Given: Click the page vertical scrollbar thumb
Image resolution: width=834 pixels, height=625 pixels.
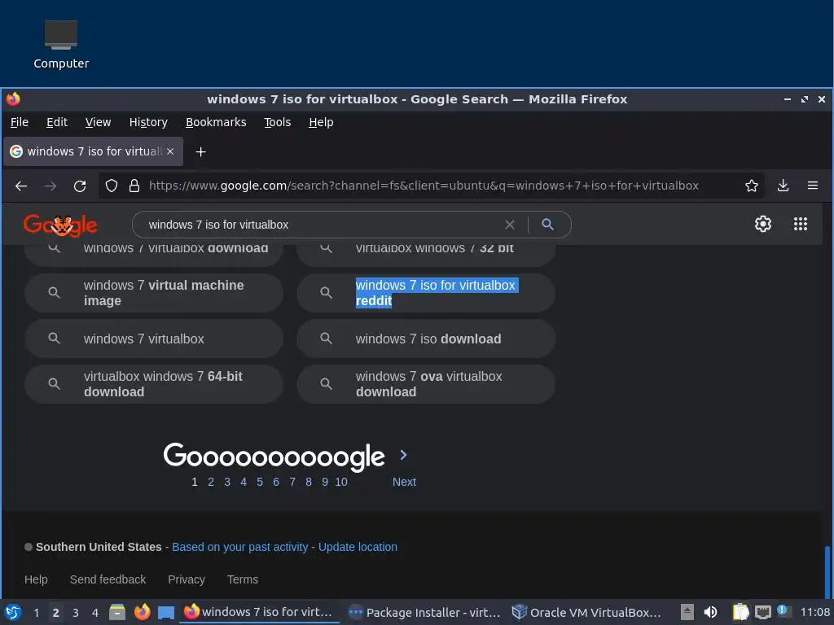Looking at the screenshot, I should 827,572.
